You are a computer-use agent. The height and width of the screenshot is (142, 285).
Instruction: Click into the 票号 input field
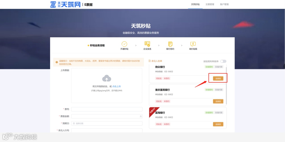107,109
